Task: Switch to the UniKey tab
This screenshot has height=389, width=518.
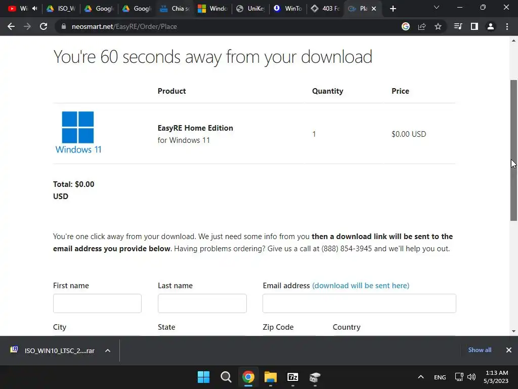Action: point(251,9)
